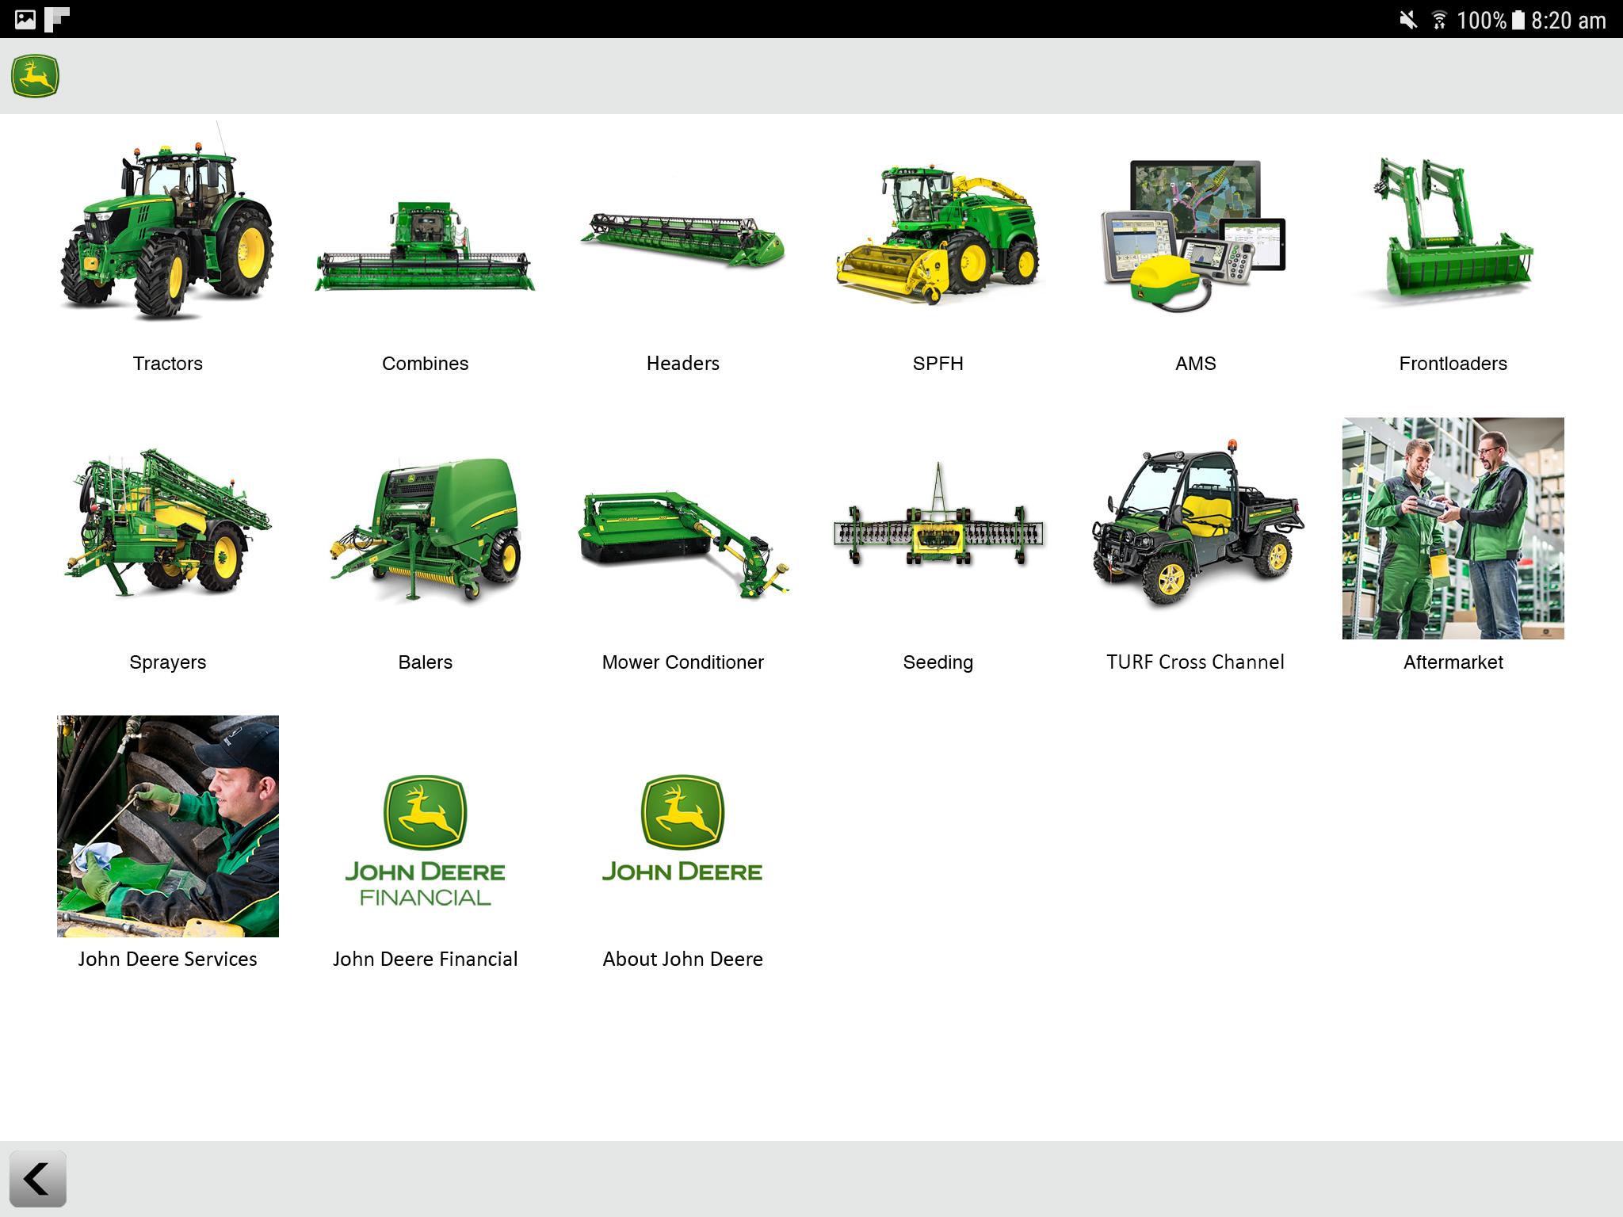This screenshot has height=1217, width=1623.
Task: Tap the John Deere logo at top left
Action: 36,75
